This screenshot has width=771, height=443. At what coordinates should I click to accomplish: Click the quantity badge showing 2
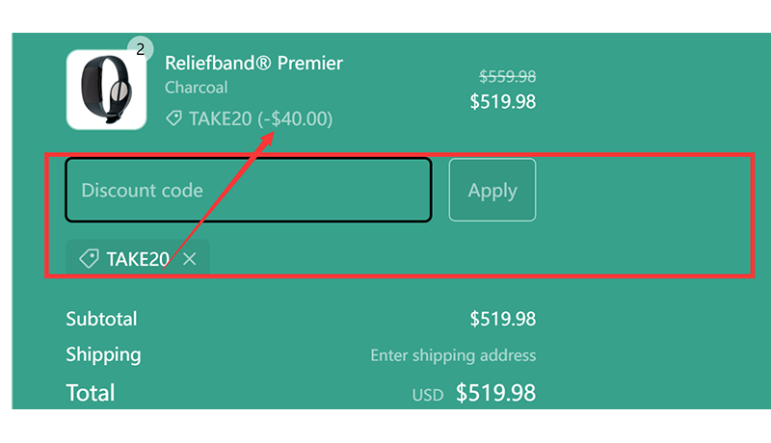point(141,49)
